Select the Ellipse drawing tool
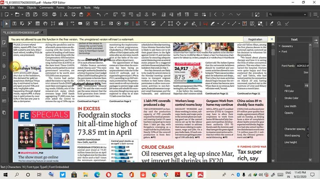320x179 pixels. (x=178, y=24)
